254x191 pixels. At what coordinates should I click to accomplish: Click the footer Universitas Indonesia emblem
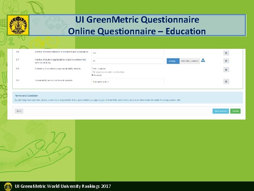pyautogui.click(x=8, y=186)
